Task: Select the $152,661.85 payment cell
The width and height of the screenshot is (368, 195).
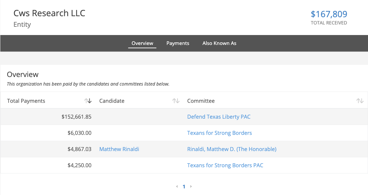Action: 76,117
